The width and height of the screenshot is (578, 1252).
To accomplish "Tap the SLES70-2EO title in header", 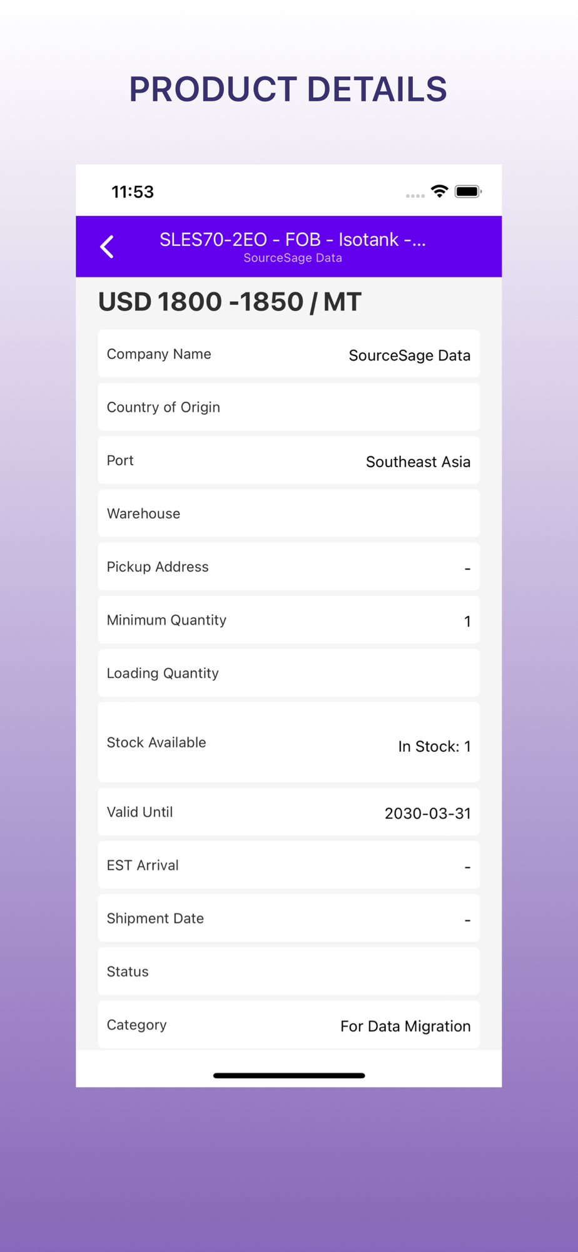I will pyautogui.click(x=292, y=240).
